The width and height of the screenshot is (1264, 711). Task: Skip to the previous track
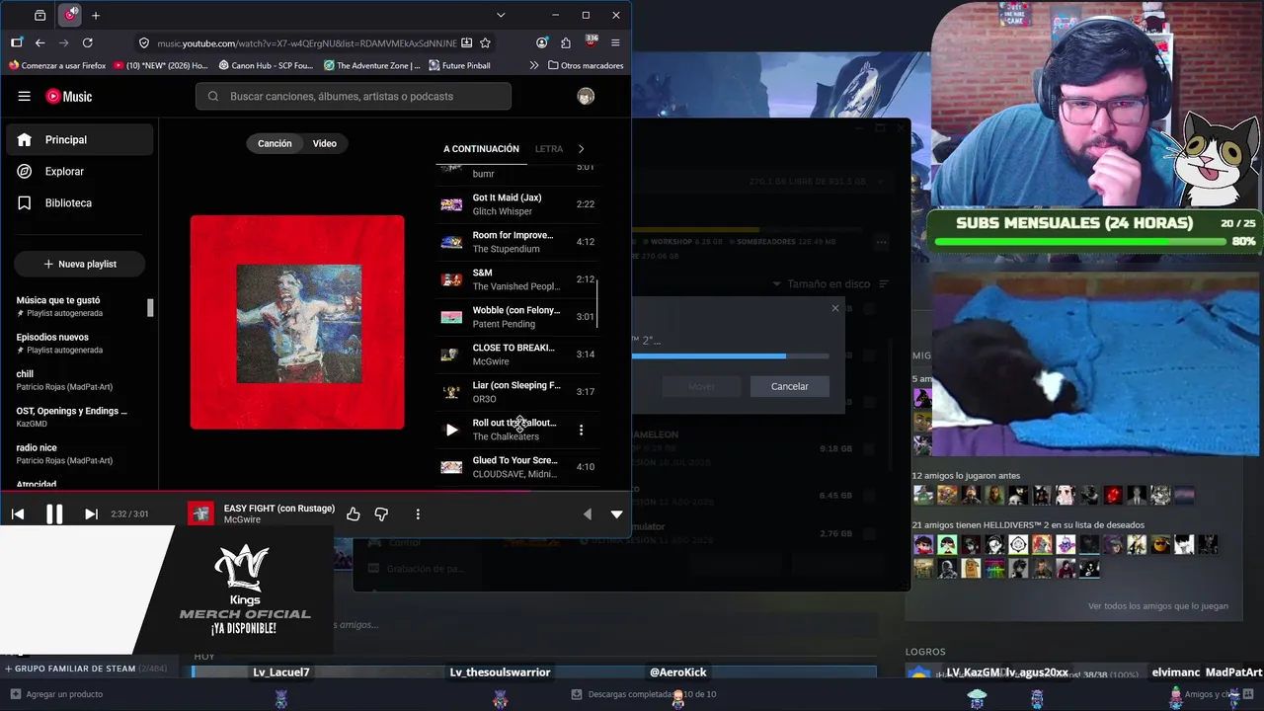click(17, 513)
